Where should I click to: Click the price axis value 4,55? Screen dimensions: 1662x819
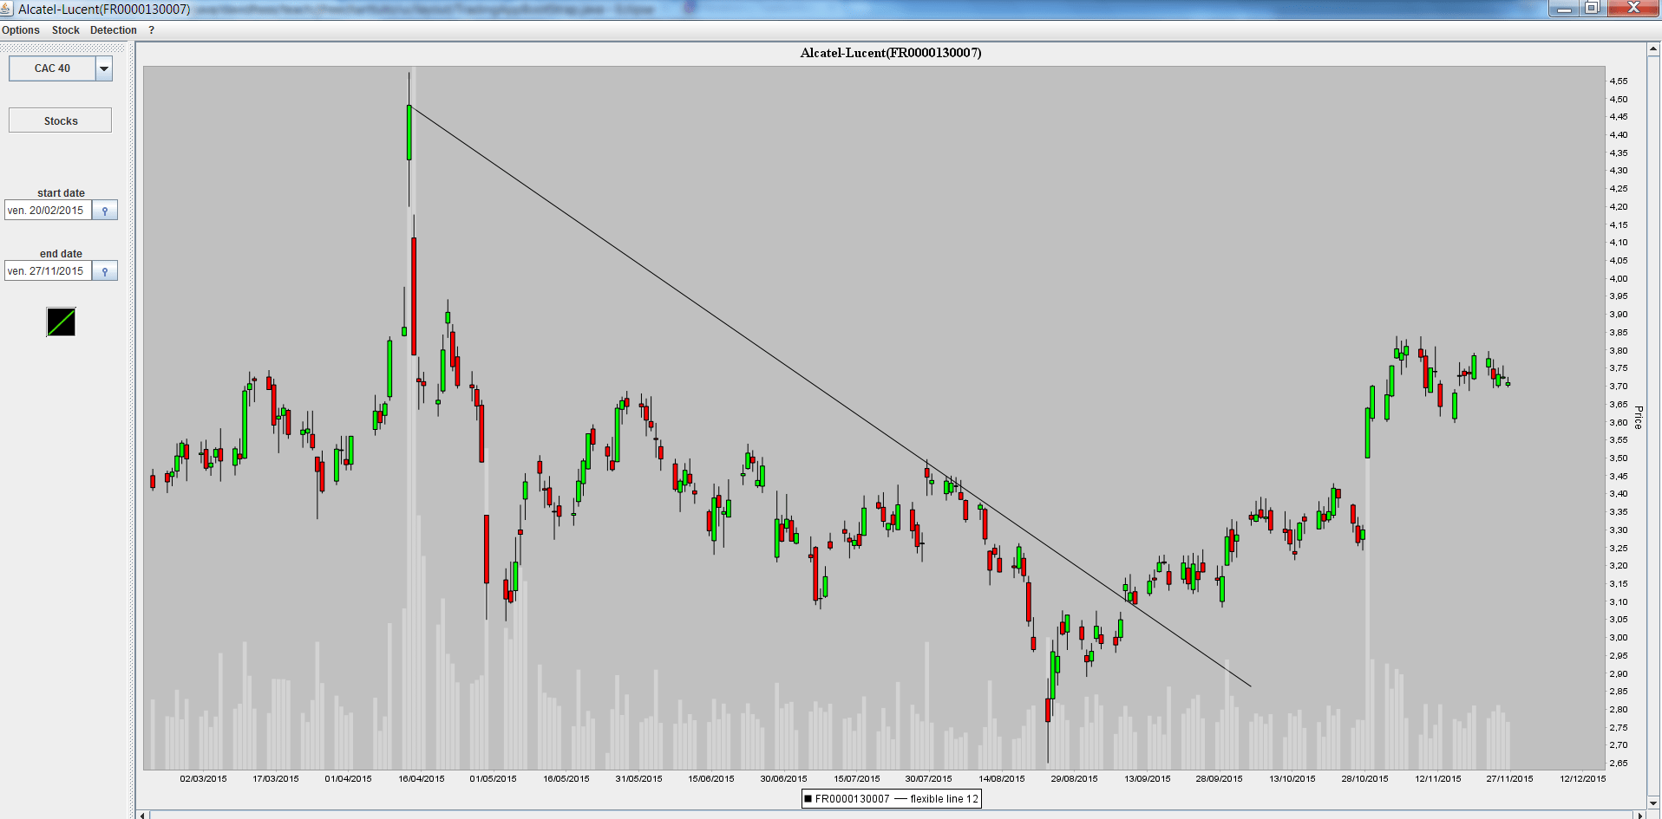[x=1619, y=81]
